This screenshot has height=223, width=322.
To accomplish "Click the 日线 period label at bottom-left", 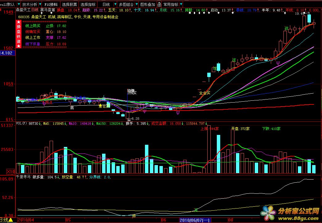I will pyautogui.click(x=4, y=220).
